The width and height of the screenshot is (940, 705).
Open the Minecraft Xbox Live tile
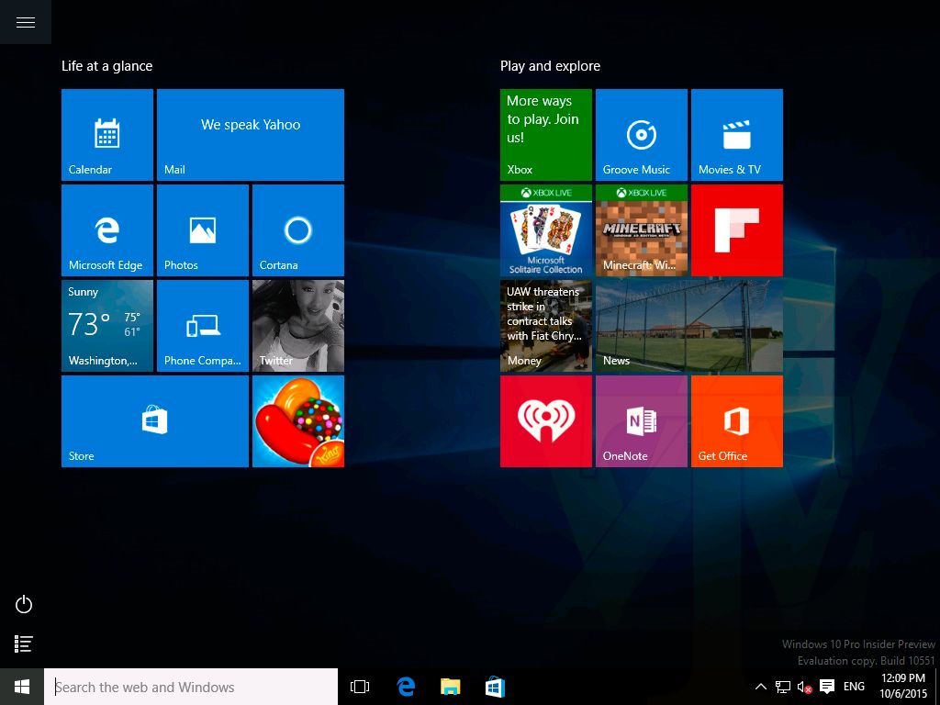click(x=642, y=230)
